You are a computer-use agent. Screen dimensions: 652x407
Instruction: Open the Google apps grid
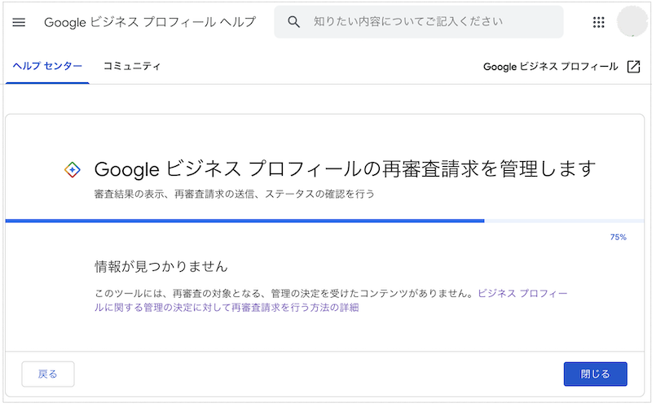tap(598, 22)
